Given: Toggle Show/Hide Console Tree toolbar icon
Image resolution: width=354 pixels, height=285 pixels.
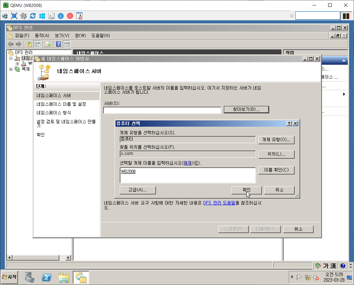Looking at the screenshot, I should (37, 44).
